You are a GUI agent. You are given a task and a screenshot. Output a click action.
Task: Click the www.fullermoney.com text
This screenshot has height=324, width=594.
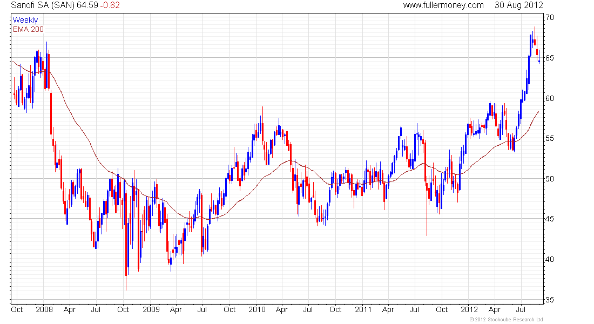[443, 5]
